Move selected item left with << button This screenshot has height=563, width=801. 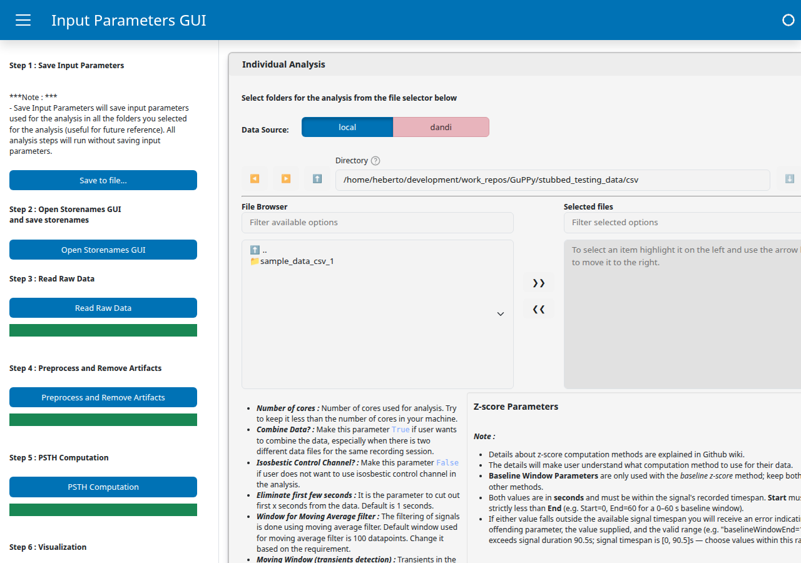point(539,309)
